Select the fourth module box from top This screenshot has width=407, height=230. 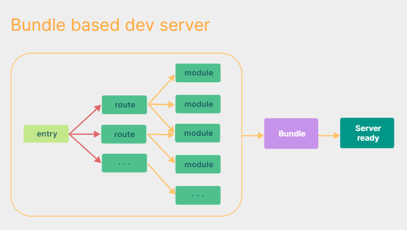(198, 164)
